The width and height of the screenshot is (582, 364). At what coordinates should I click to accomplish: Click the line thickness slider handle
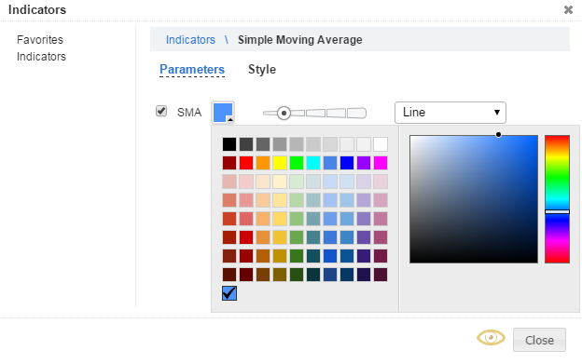[284, 113]
